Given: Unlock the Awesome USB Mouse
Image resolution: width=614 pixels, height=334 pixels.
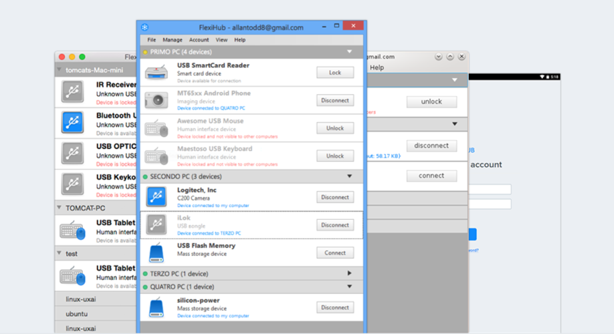Looking at the screenshot, I should [335, 128].
